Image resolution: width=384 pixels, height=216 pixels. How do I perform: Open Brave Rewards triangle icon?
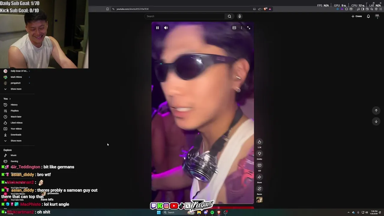click(270, 9)
